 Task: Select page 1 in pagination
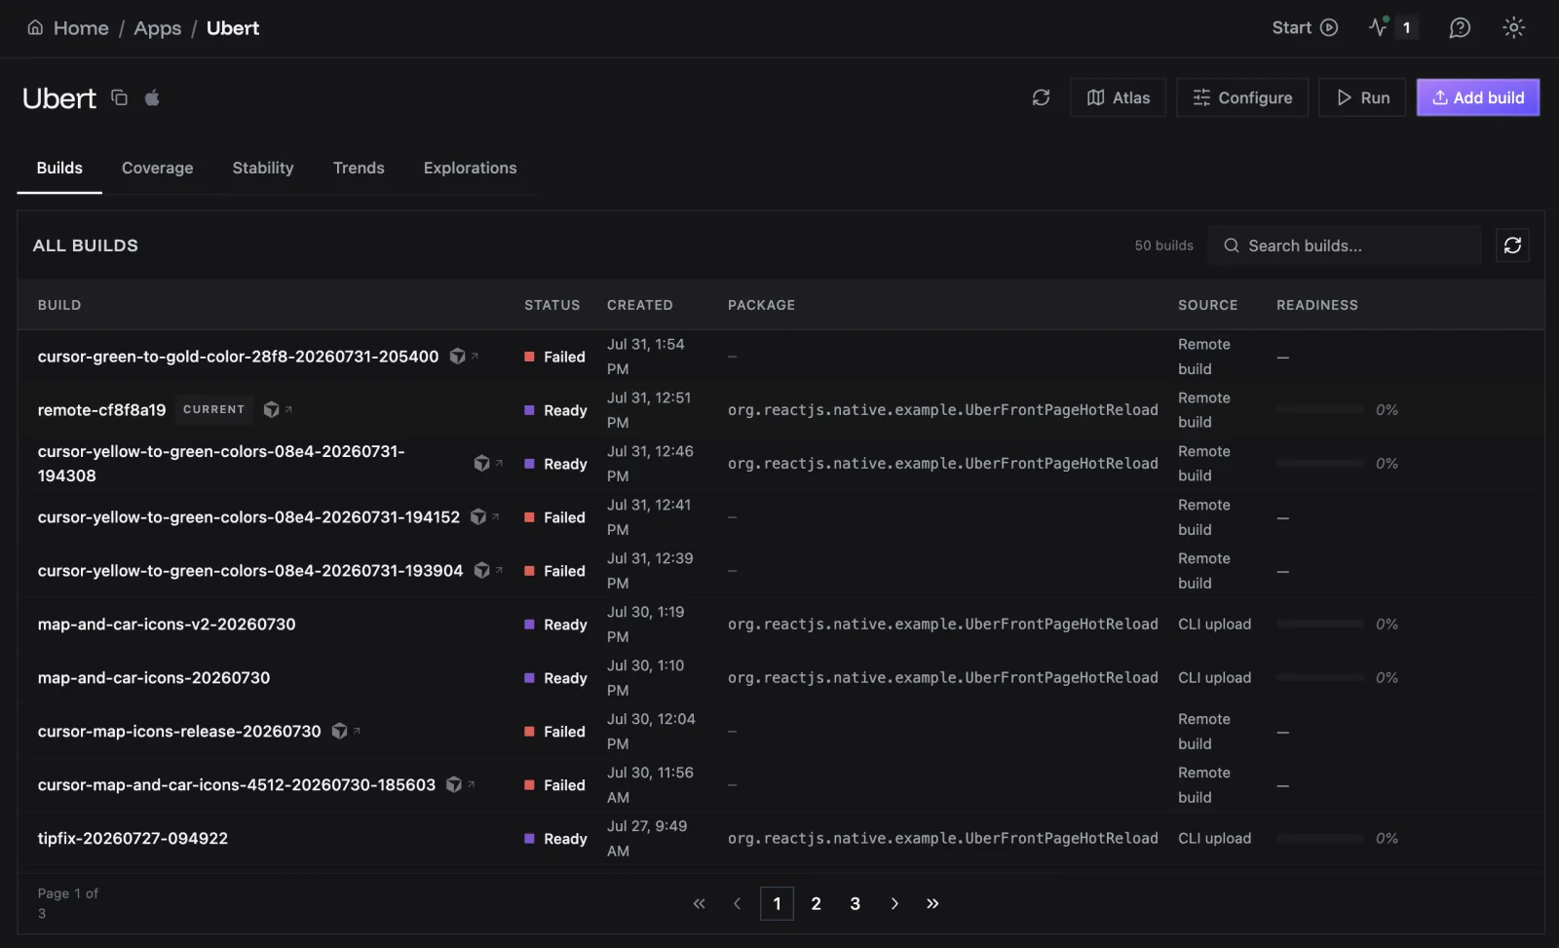(777, 904)
